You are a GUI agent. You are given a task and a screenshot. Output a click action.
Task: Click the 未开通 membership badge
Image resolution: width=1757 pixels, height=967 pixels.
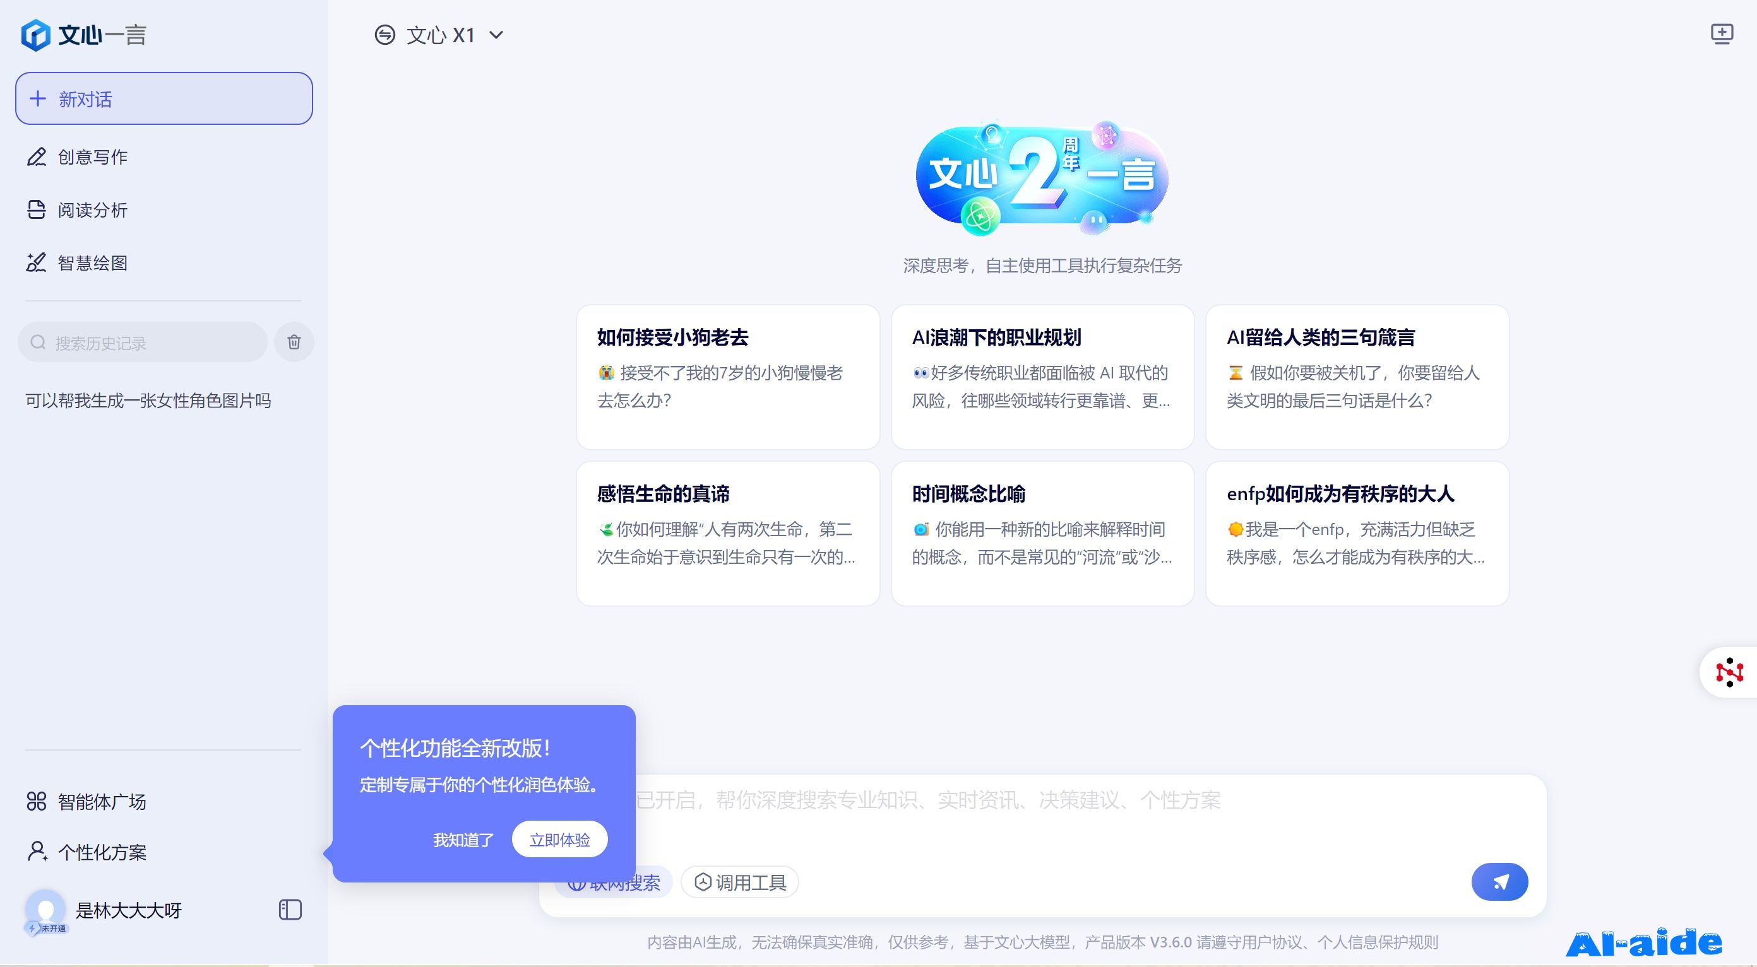47,929
